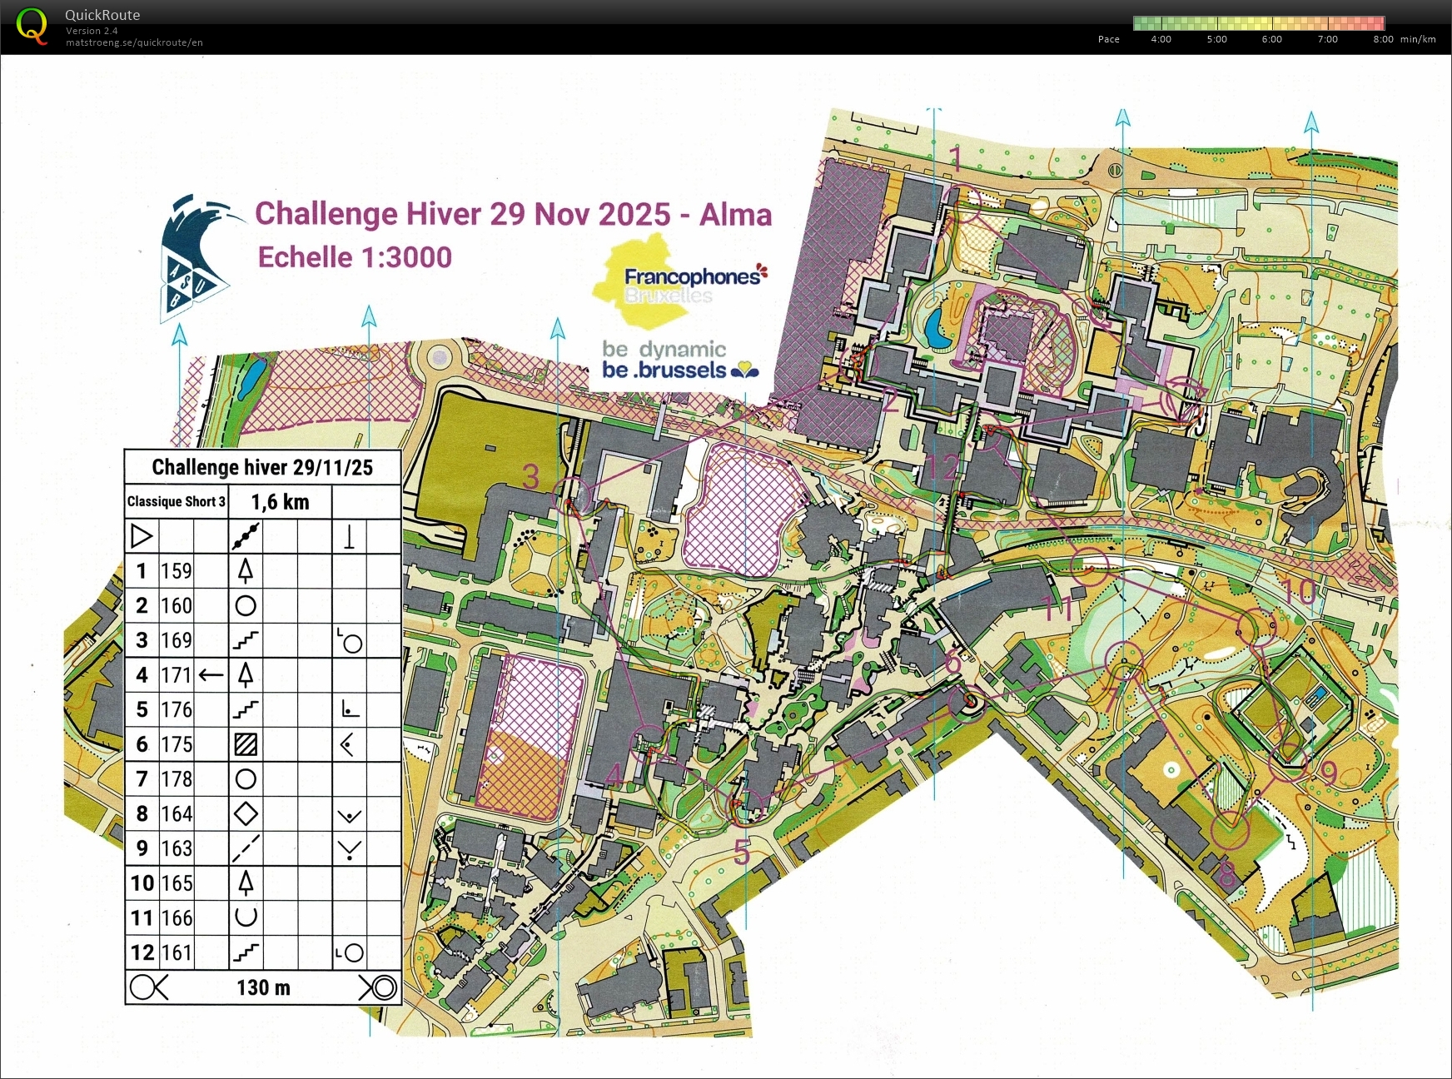Click the 'Classique Short 3' course name cell
Image resolution: width=1452 pixels, height=1079 pixels.
pos(177,501)
